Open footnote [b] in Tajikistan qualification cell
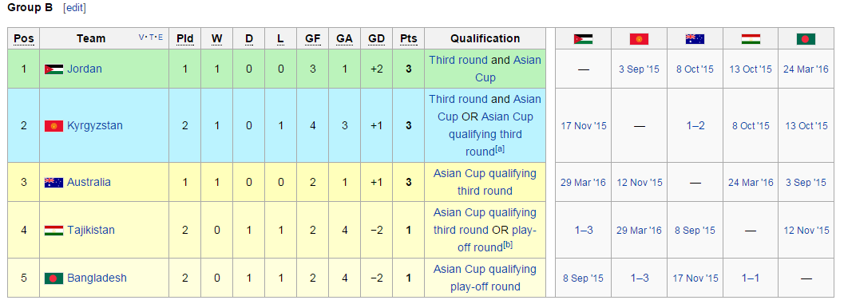The height and width of the screenshot is (308, 844). pos(508,245)
